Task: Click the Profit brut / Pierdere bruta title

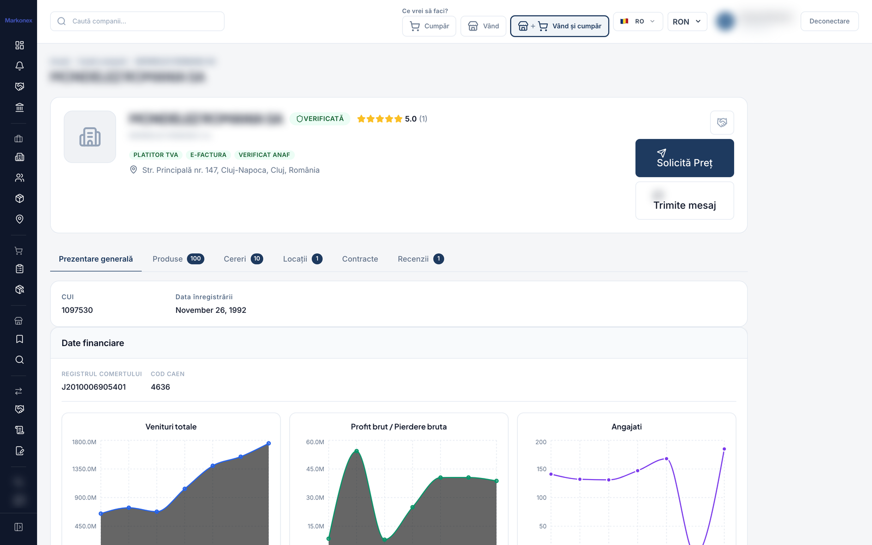Action: click(399, 427)
